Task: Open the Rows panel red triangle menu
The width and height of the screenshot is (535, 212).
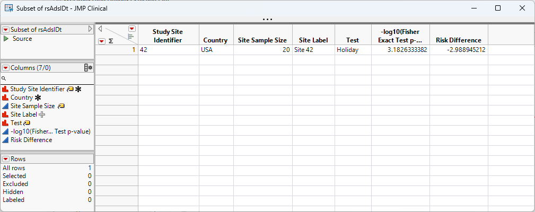Action: click(6, 159)
